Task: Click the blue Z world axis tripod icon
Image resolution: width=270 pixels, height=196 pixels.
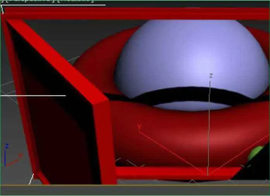Action: click(x=7, y=146)
